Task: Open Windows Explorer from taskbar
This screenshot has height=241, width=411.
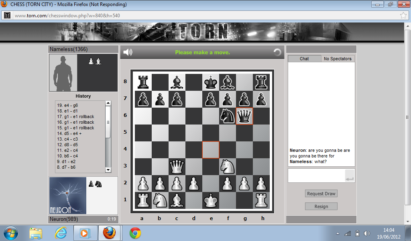Action: tap(36, 233)
